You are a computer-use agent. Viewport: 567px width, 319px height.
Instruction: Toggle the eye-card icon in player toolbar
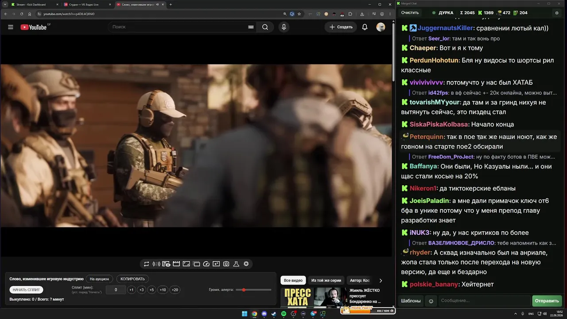[166, 264]
